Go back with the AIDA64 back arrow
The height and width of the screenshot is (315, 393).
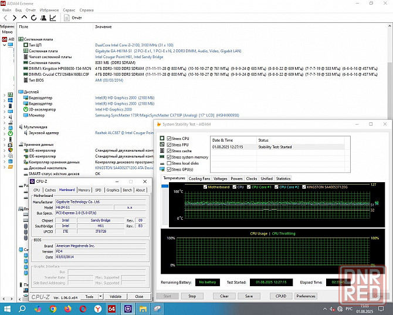tap(5, 18)
